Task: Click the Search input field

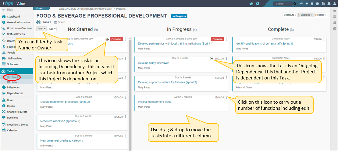Action: click(282, 4)
